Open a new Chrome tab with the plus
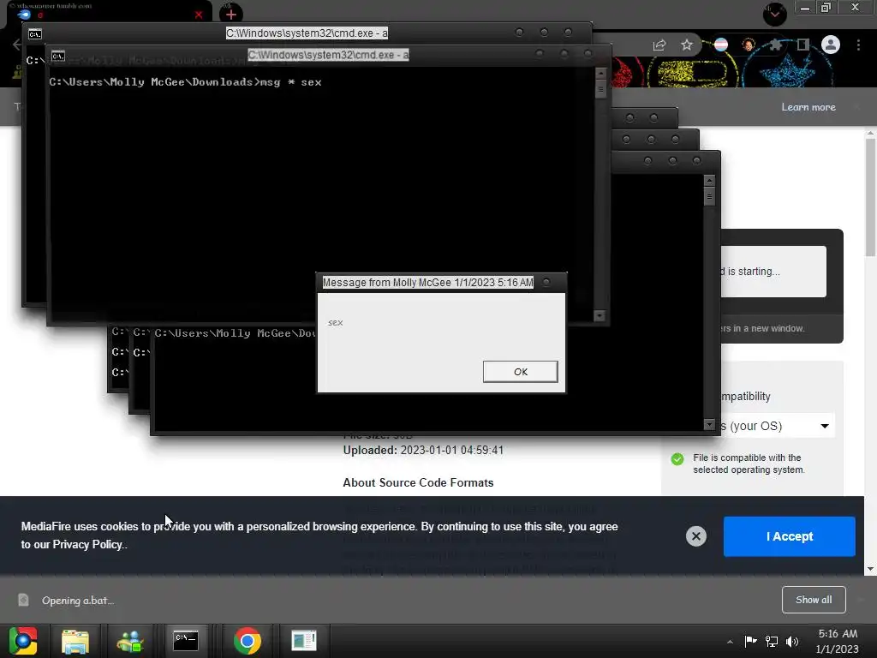The width and height of the screenshot is (877, 658). click(231, 14)
